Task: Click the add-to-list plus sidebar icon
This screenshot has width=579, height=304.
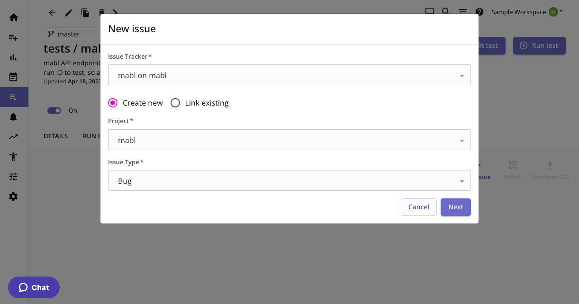Action: tap(14, 37)
